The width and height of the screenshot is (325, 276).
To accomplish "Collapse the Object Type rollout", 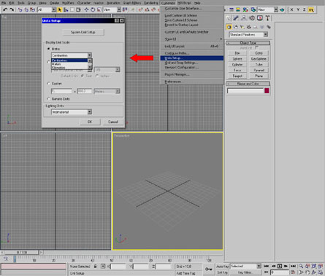I will click(x=248, y=43).
